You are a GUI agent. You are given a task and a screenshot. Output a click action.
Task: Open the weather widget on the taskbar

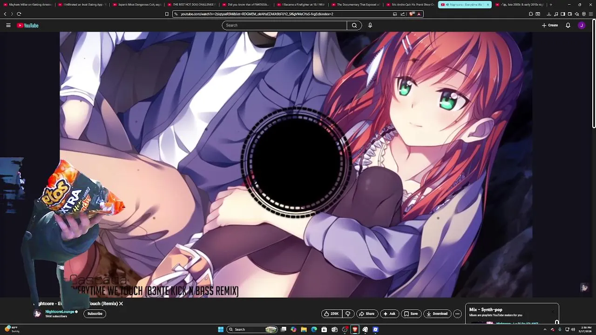(12, 329)
